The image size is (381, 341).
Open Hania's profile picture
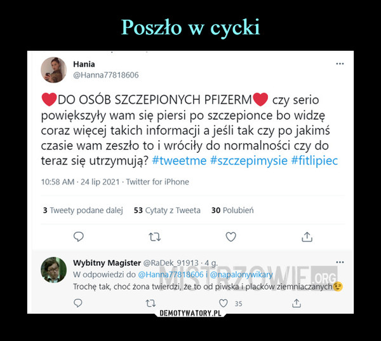[53, 70]
